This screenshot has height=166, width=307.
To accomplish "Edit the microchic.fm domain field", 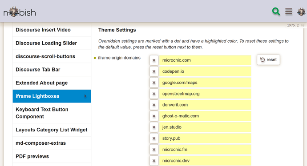I will pyautogui.click(x=205, y=150).
